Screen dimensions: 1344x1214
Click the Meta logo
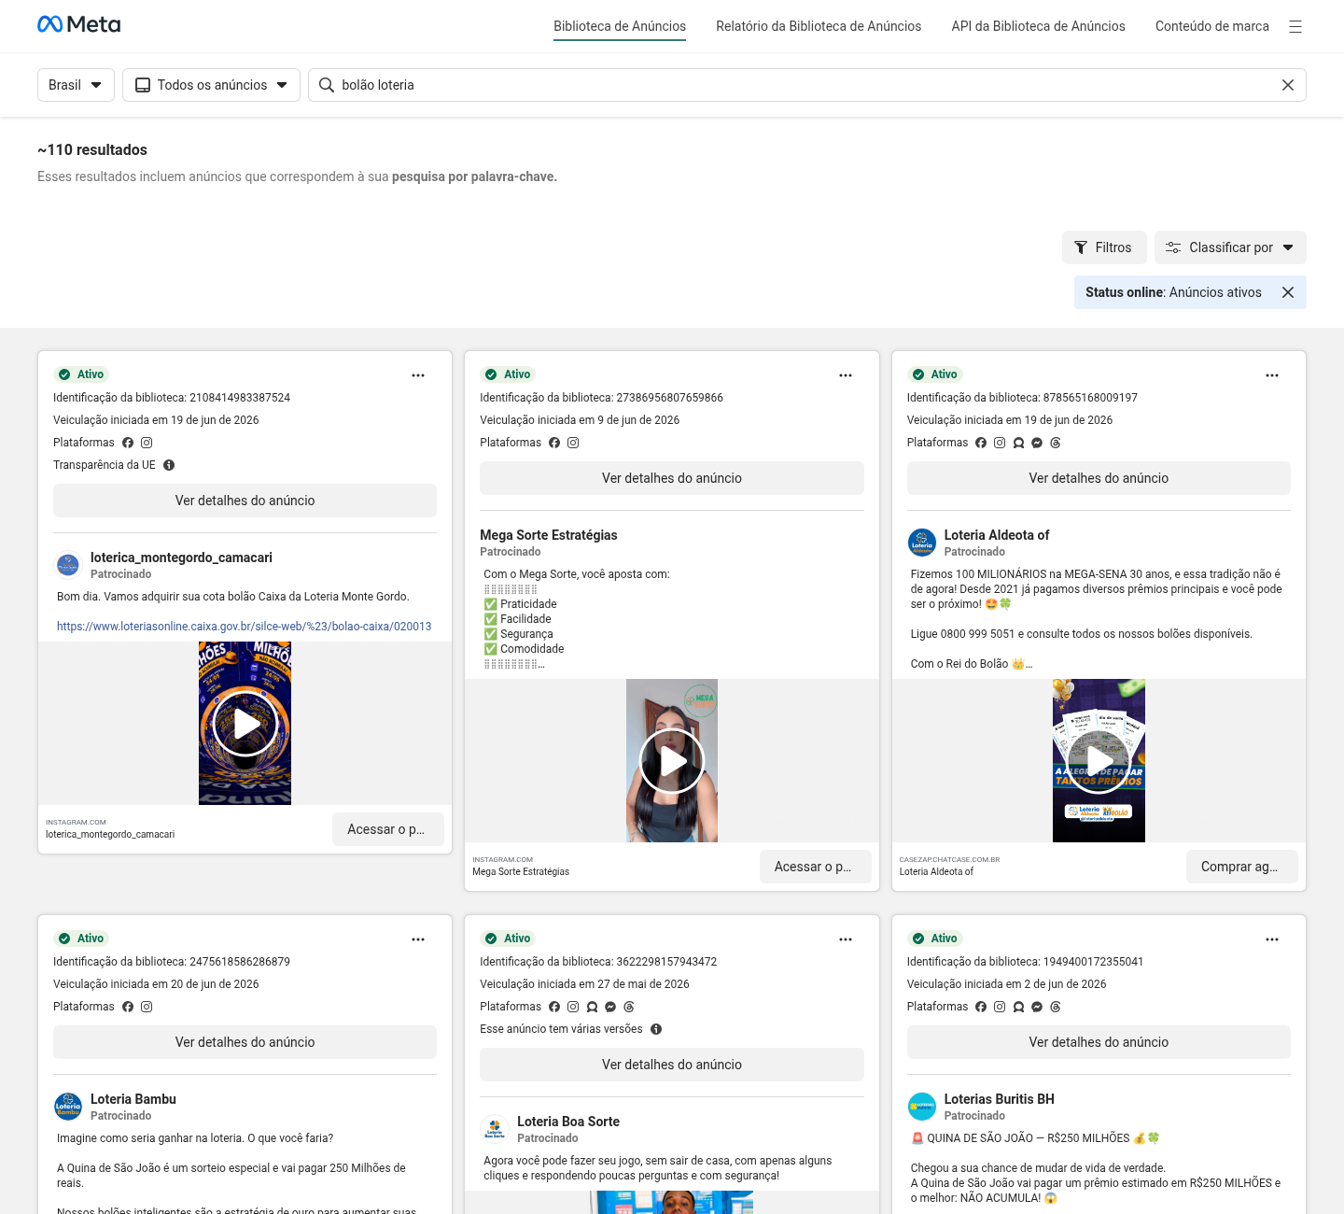point(78,24)
